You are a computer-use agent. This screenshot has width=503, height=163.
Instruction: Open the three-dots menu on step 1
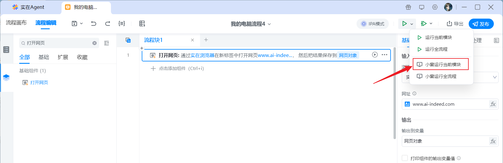(x=384, y=55)
